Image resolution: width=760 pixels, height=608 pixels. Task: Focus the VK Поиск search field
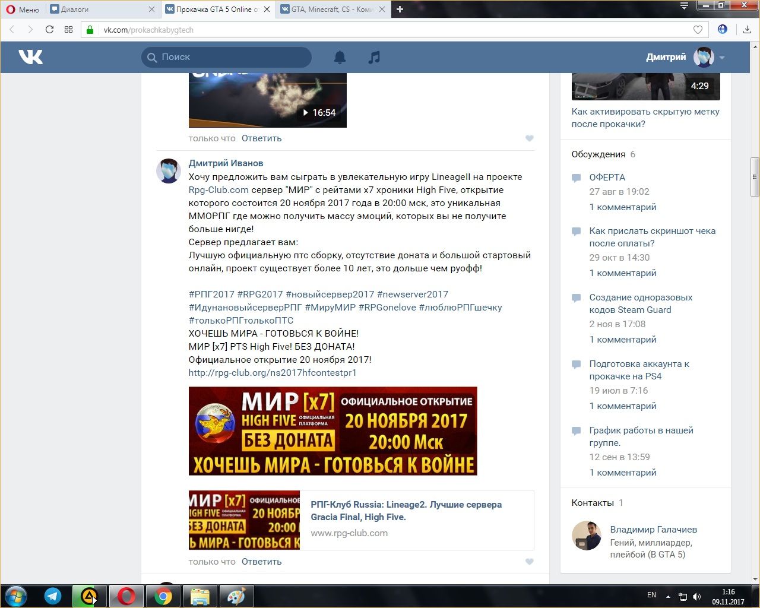[226, 57]
